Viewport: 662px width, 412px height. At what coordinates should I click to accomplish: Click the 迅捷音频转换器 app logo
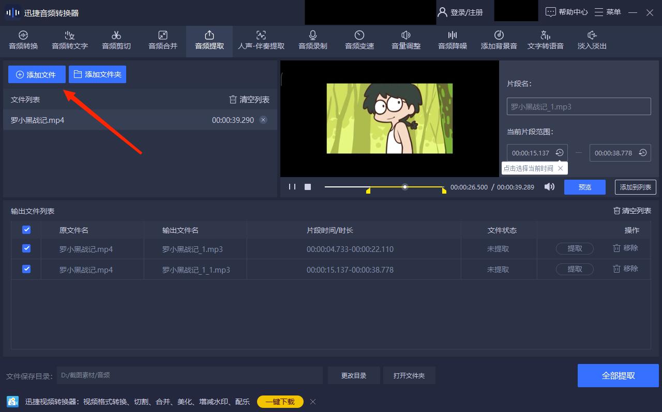point(13,12)
